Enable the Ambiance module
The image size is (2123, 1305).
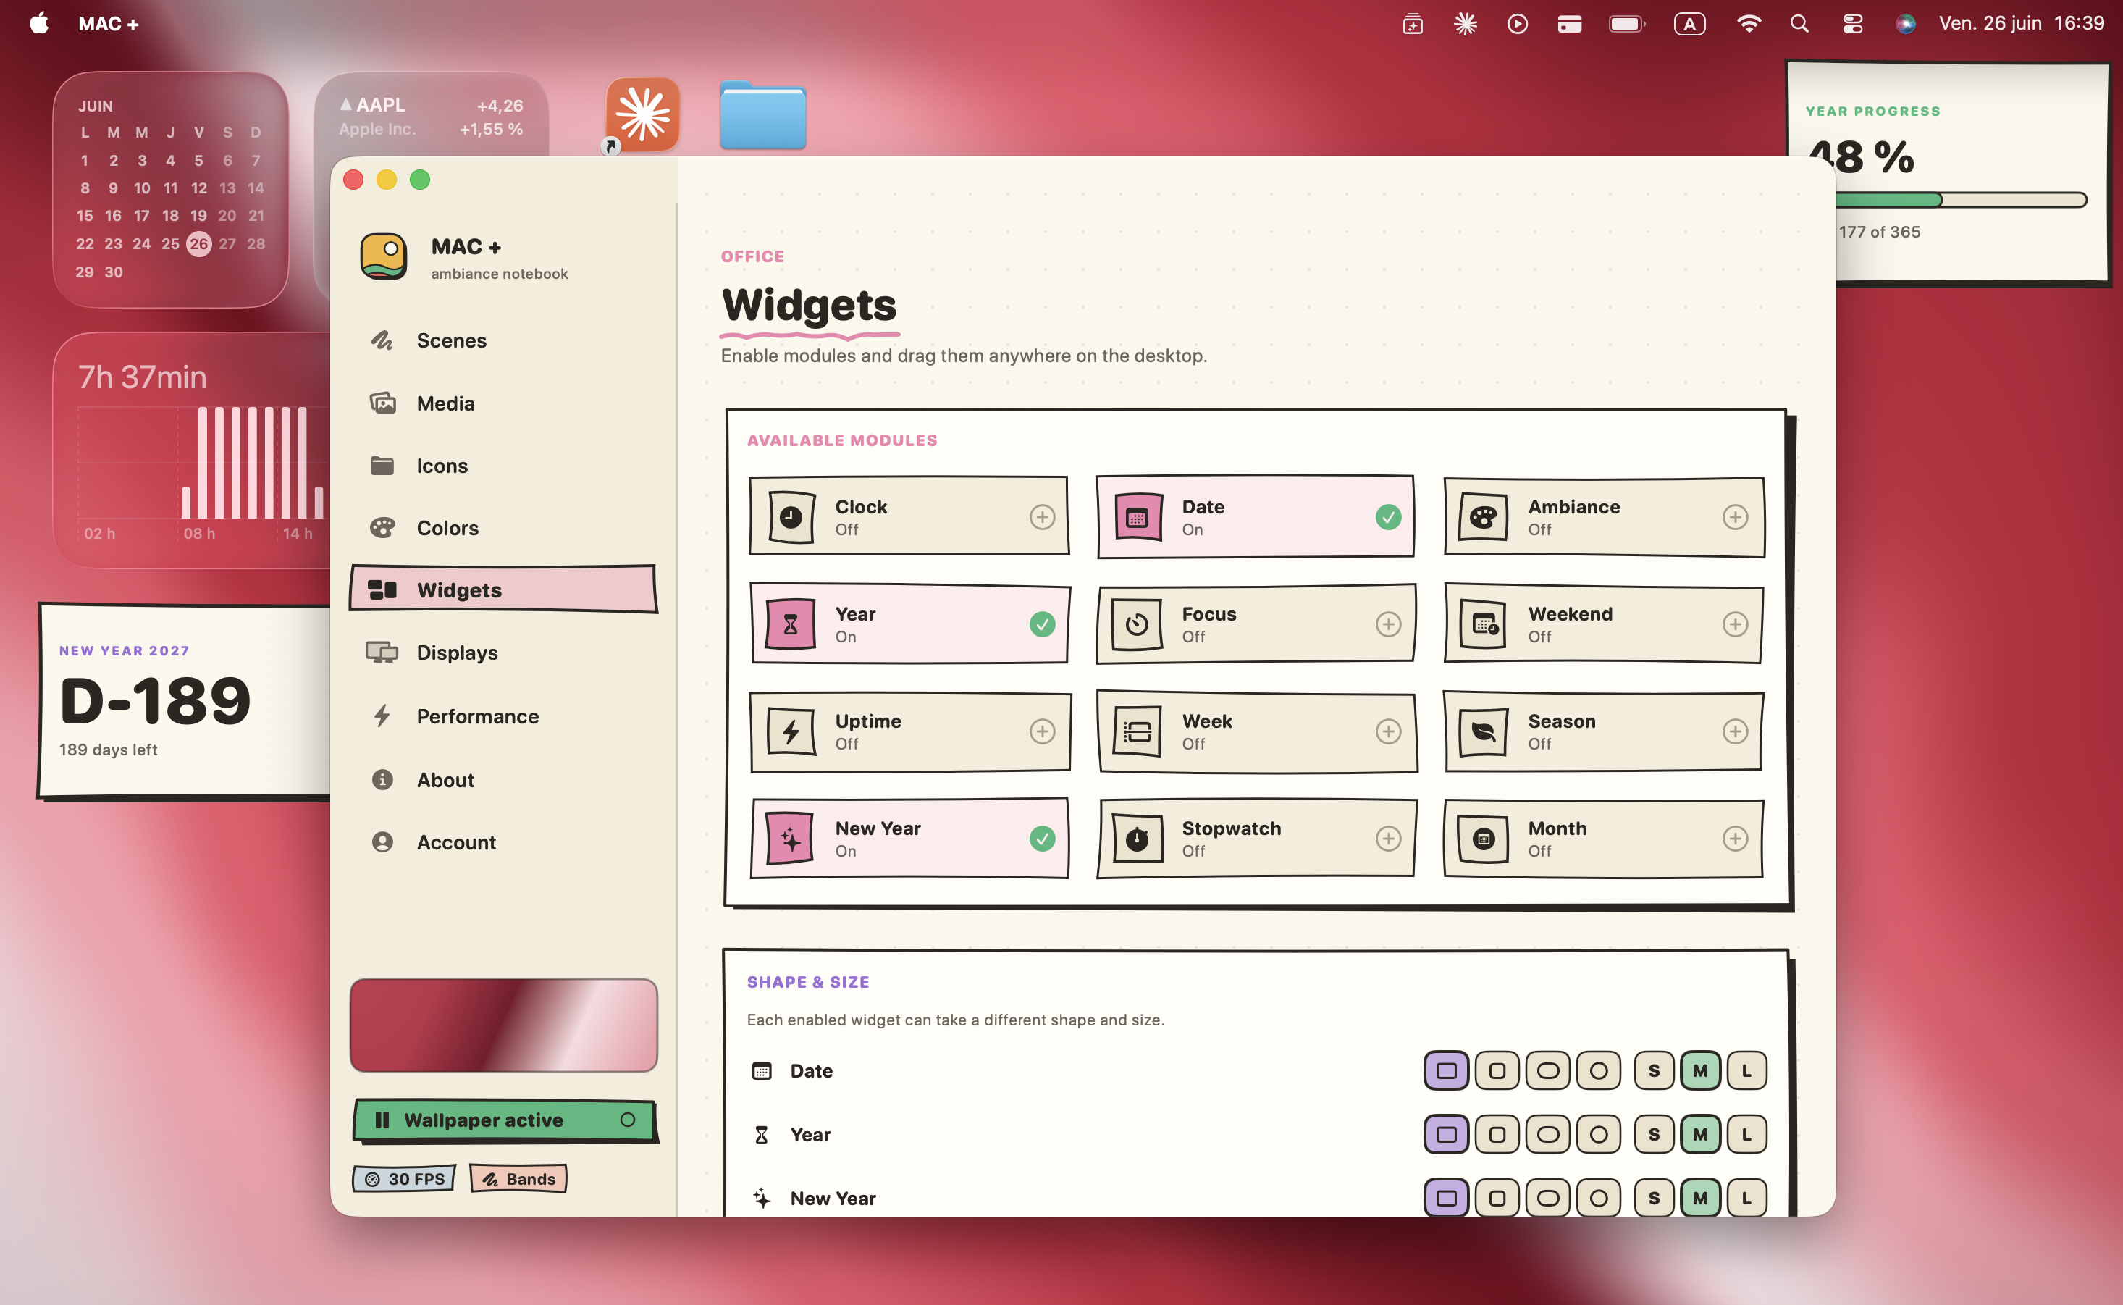point(1735,516)
